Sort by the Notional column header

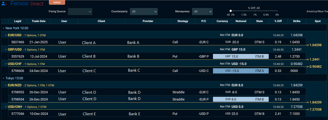(241, 21)
